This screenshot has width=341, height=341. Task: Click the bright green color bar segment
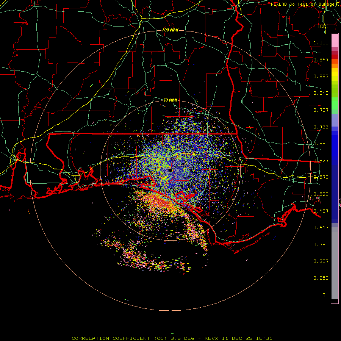coord(335,103)
